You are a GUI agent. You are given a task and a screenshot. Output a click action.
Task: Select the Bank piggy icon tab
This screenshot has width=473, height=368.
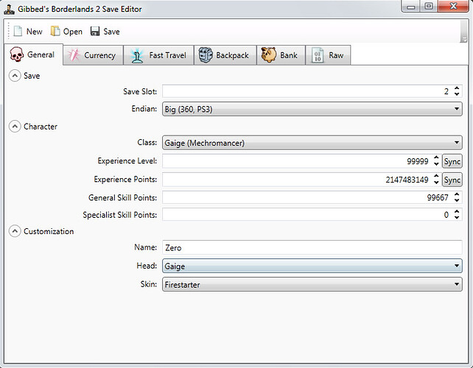(268, 55)
